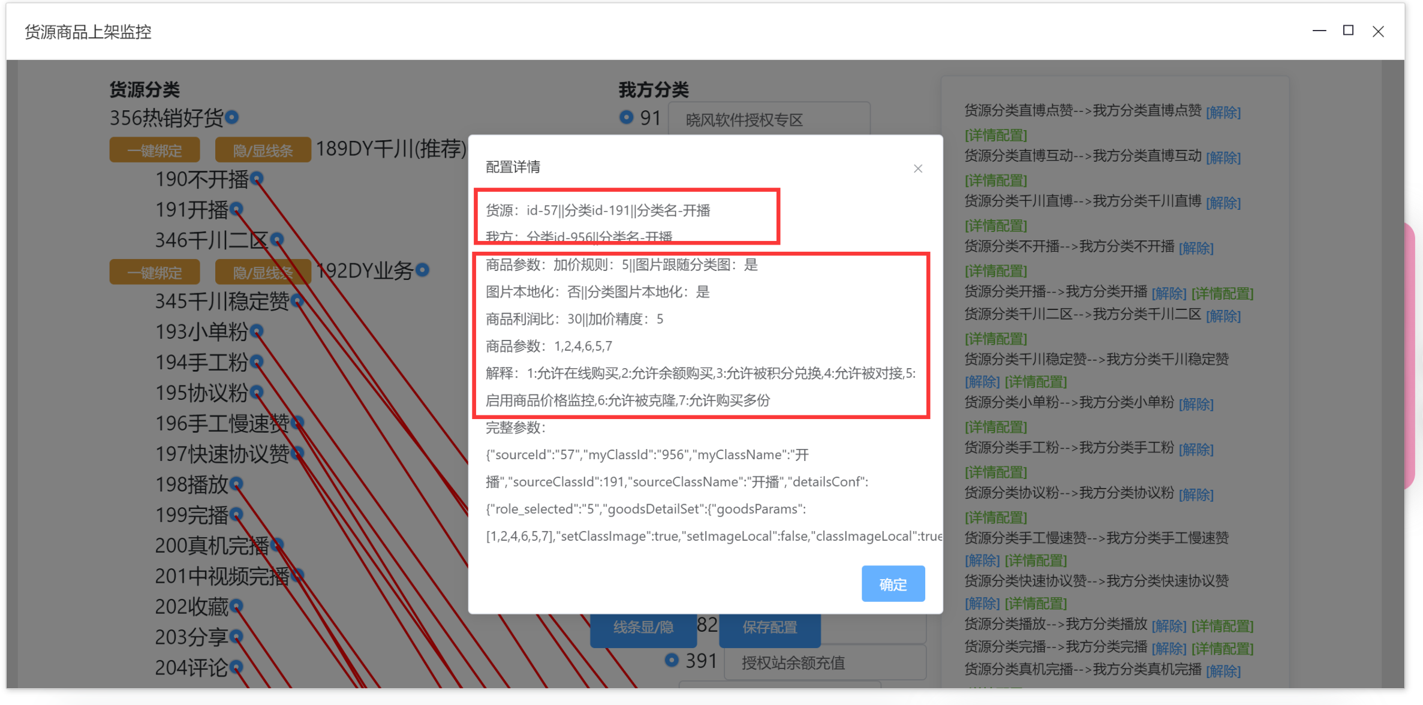
Task: Open 详情配置 for 千川二区 mapping
Action: coord(995,339)
